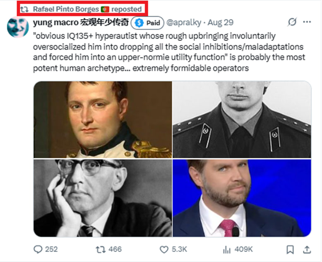
Task: Repost this tweet using the 466 icon
Action: [x=100, y=249]
